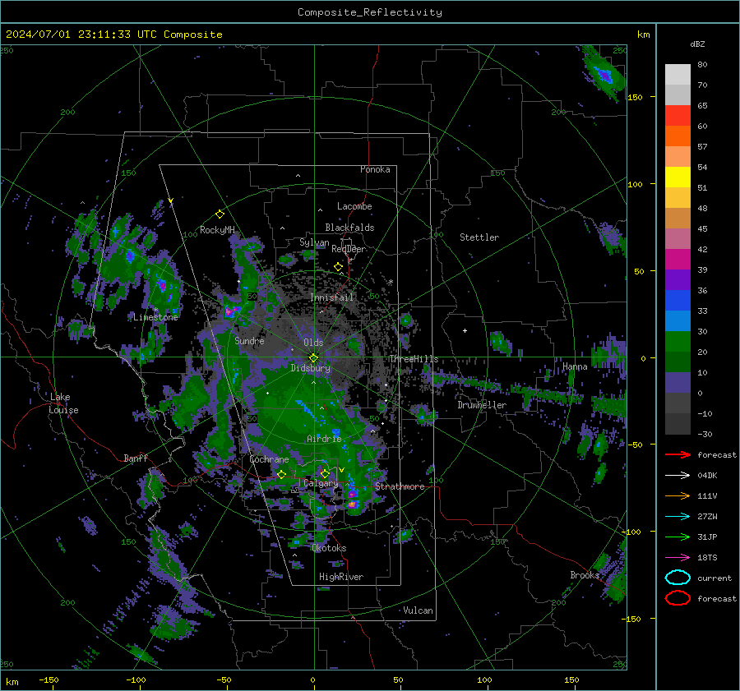Image resolution: width=740 pixels, height=691 pixels.
Task: Click the Olds city label
Action: point(313,343)
